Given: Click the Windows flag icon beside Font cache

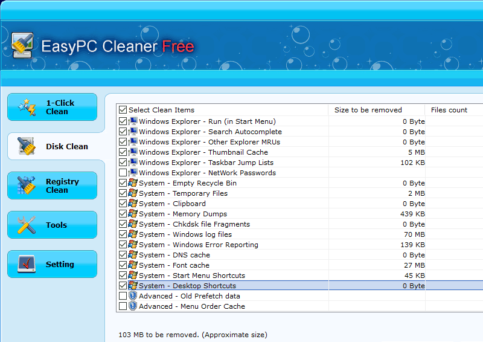Looking at the screenshot, I should point(133,265).
